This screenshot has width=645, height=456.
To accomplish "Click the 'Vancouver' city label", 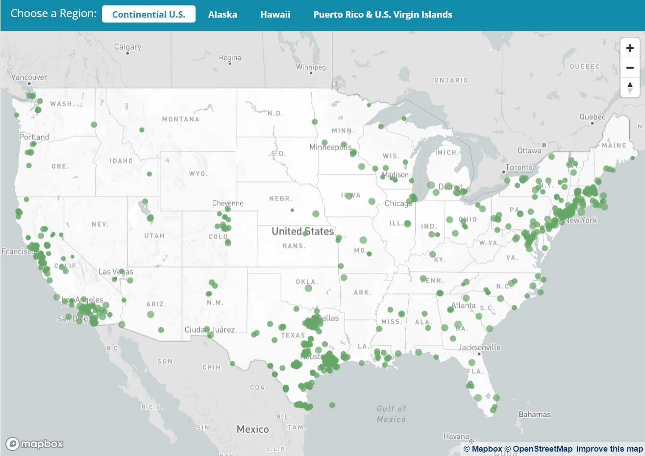I will tap(29, 77).
